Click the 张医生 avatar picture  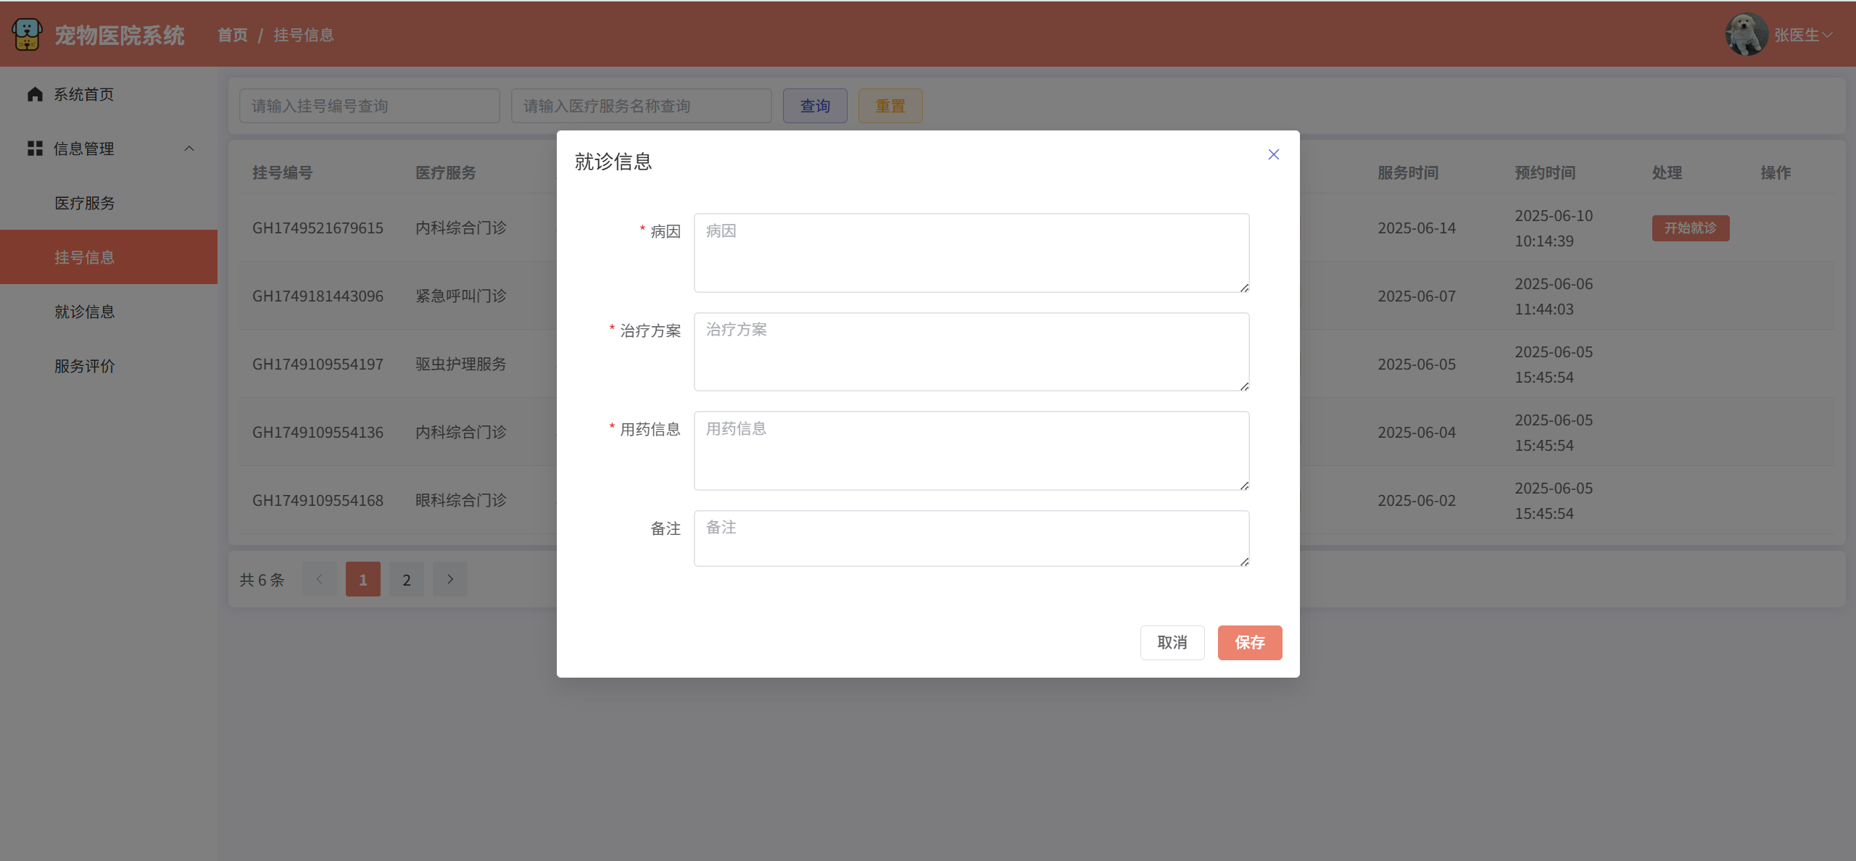pyautogui.click(x=1746, y=34)
